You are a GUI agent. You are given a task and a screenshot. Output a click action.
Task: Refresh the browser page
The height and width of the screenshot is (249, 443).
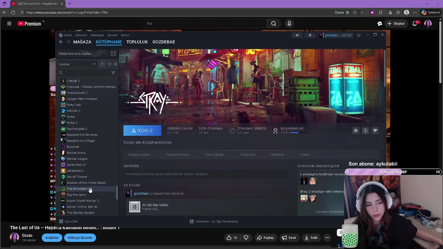[x=13, y=12]
